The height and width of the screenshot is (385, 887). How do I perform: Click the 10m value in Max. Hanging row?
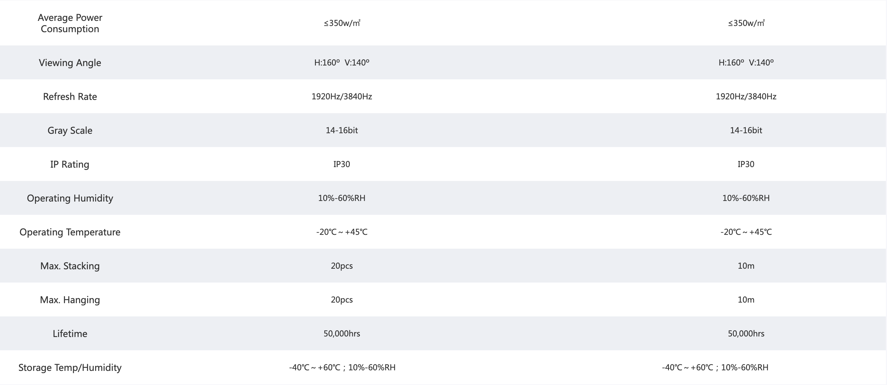coord(746,300)
